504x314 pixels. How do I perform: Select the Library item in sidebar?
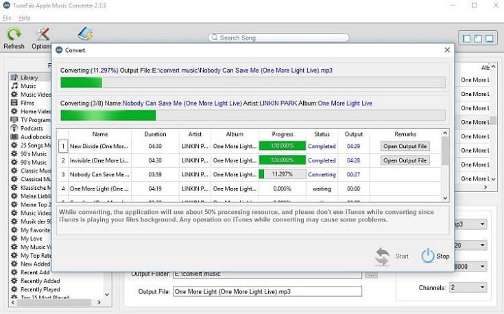pos(29,77)
